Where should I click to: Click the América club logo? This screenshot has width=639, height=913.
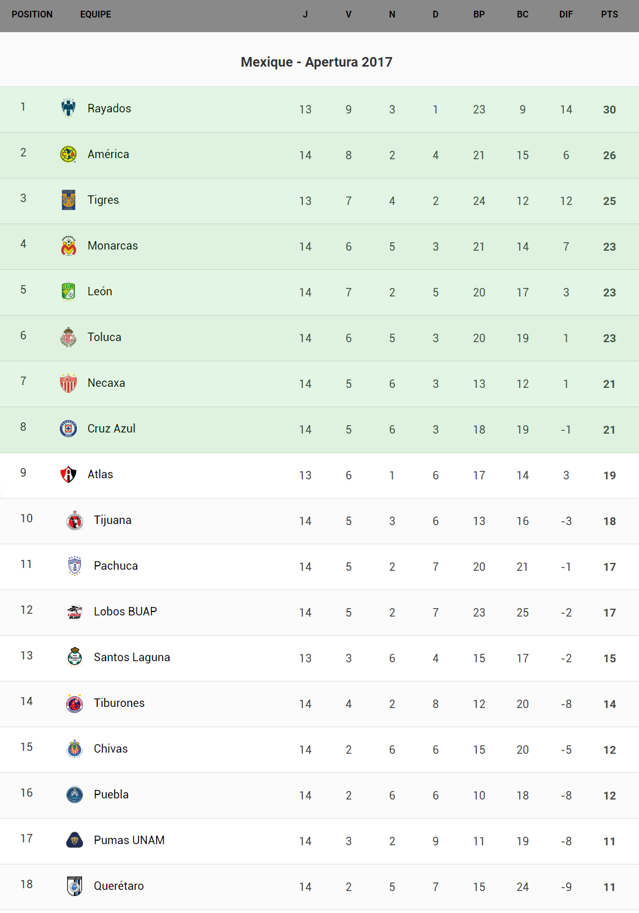[x=68, y=154]
